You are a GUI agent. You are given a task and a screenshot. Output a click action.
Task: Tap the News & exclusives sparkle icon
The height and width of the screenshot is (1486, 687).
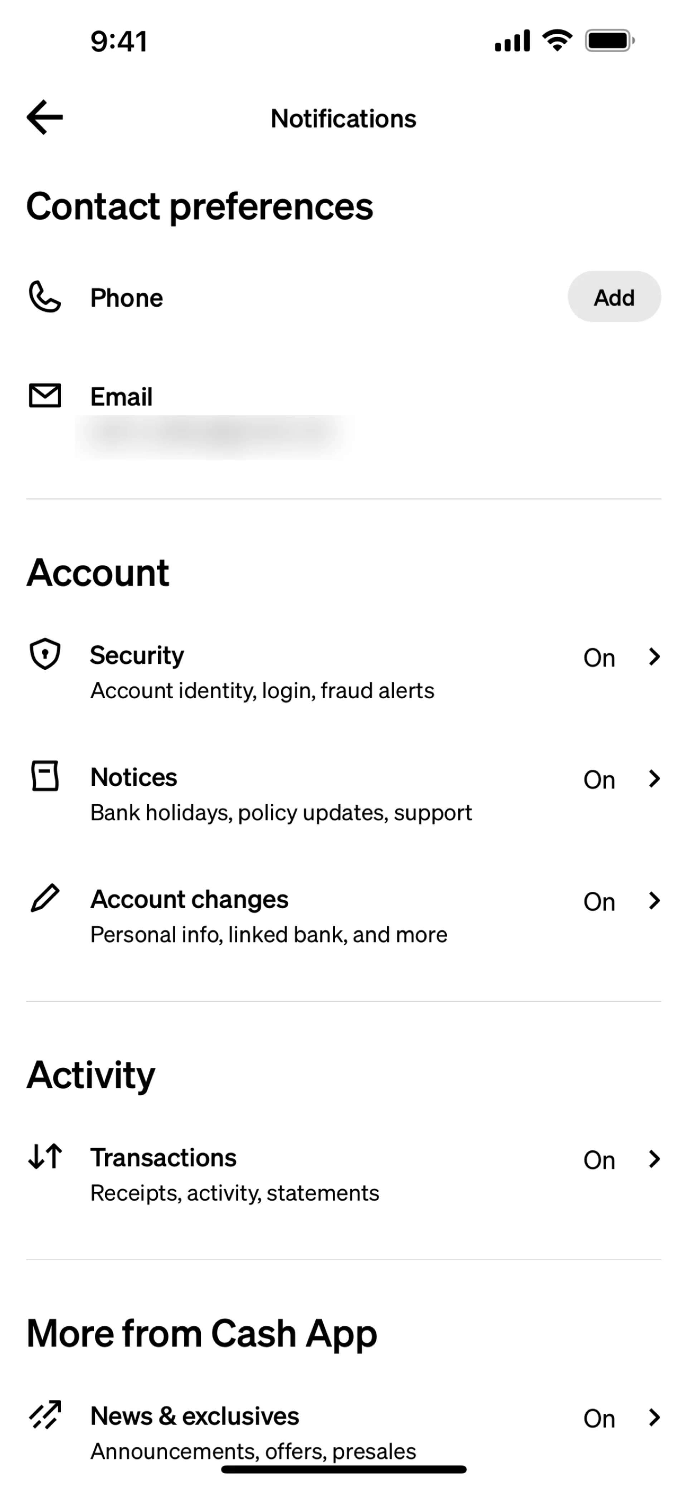pyautogui.click(x=45, y=1414)
